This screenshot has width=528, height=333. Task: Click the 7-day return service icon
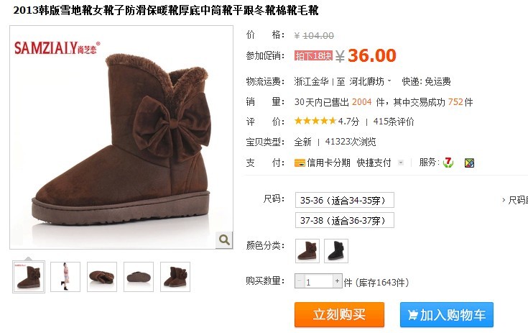coord(448,163)
